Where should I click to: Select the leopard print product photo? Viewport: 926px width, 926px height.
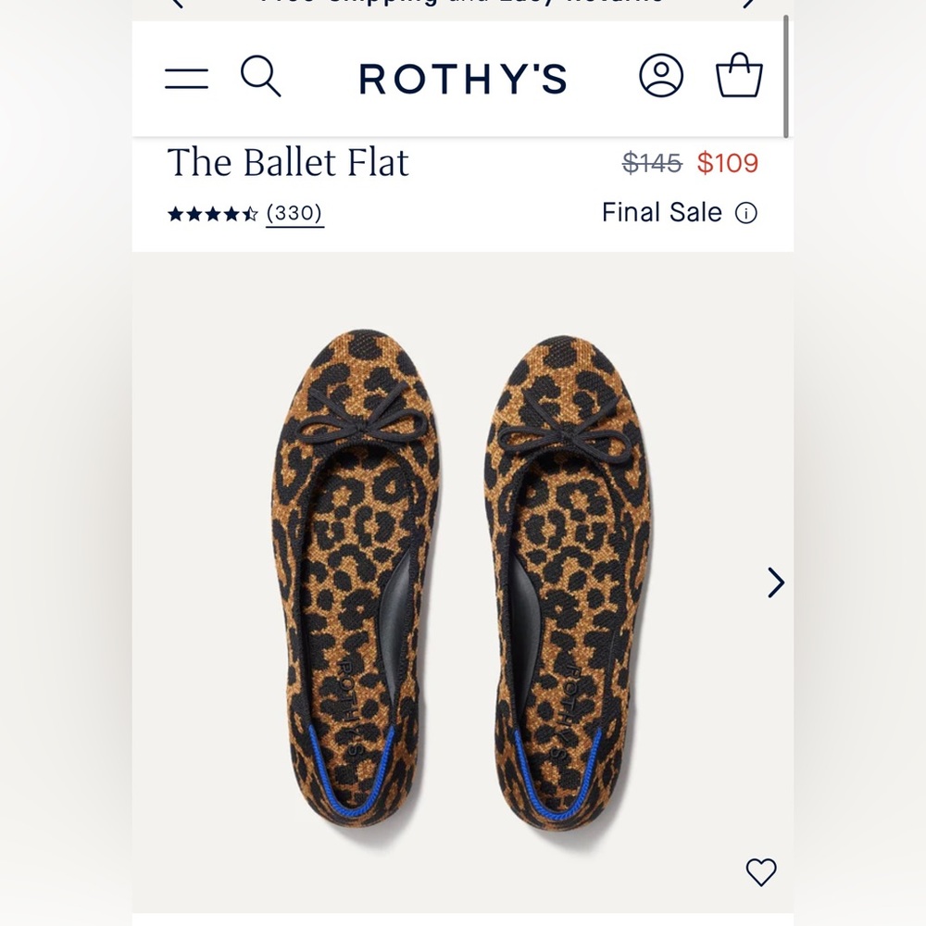(x=463, y=574)
